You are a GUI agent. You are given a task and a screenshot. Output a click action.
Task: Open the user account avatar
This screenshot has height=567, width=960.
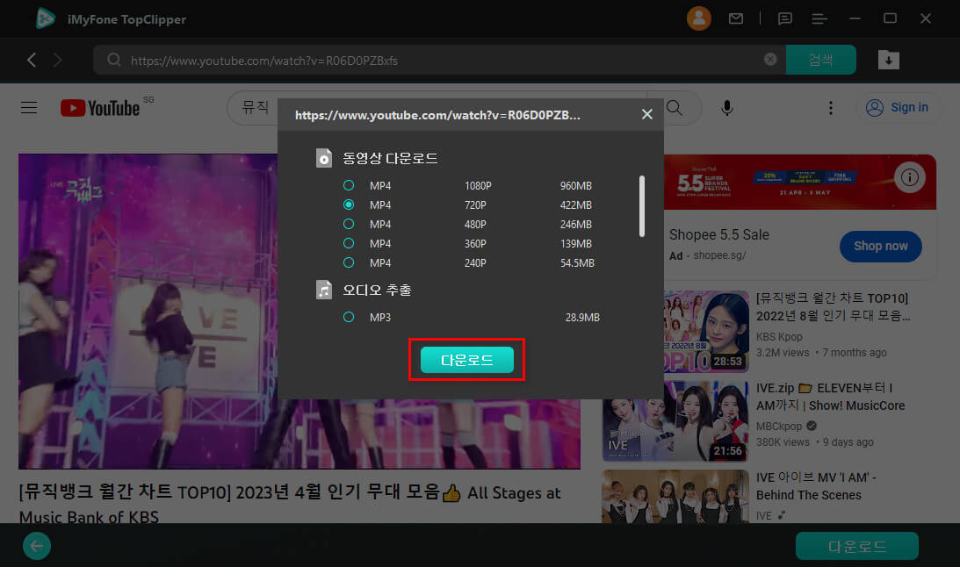(x=698, y=18)
